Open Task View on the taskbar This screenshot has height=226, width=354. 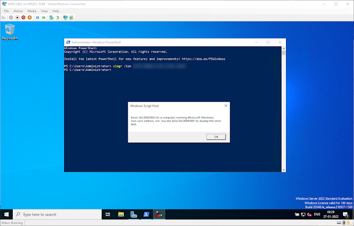tap(108, 214)
